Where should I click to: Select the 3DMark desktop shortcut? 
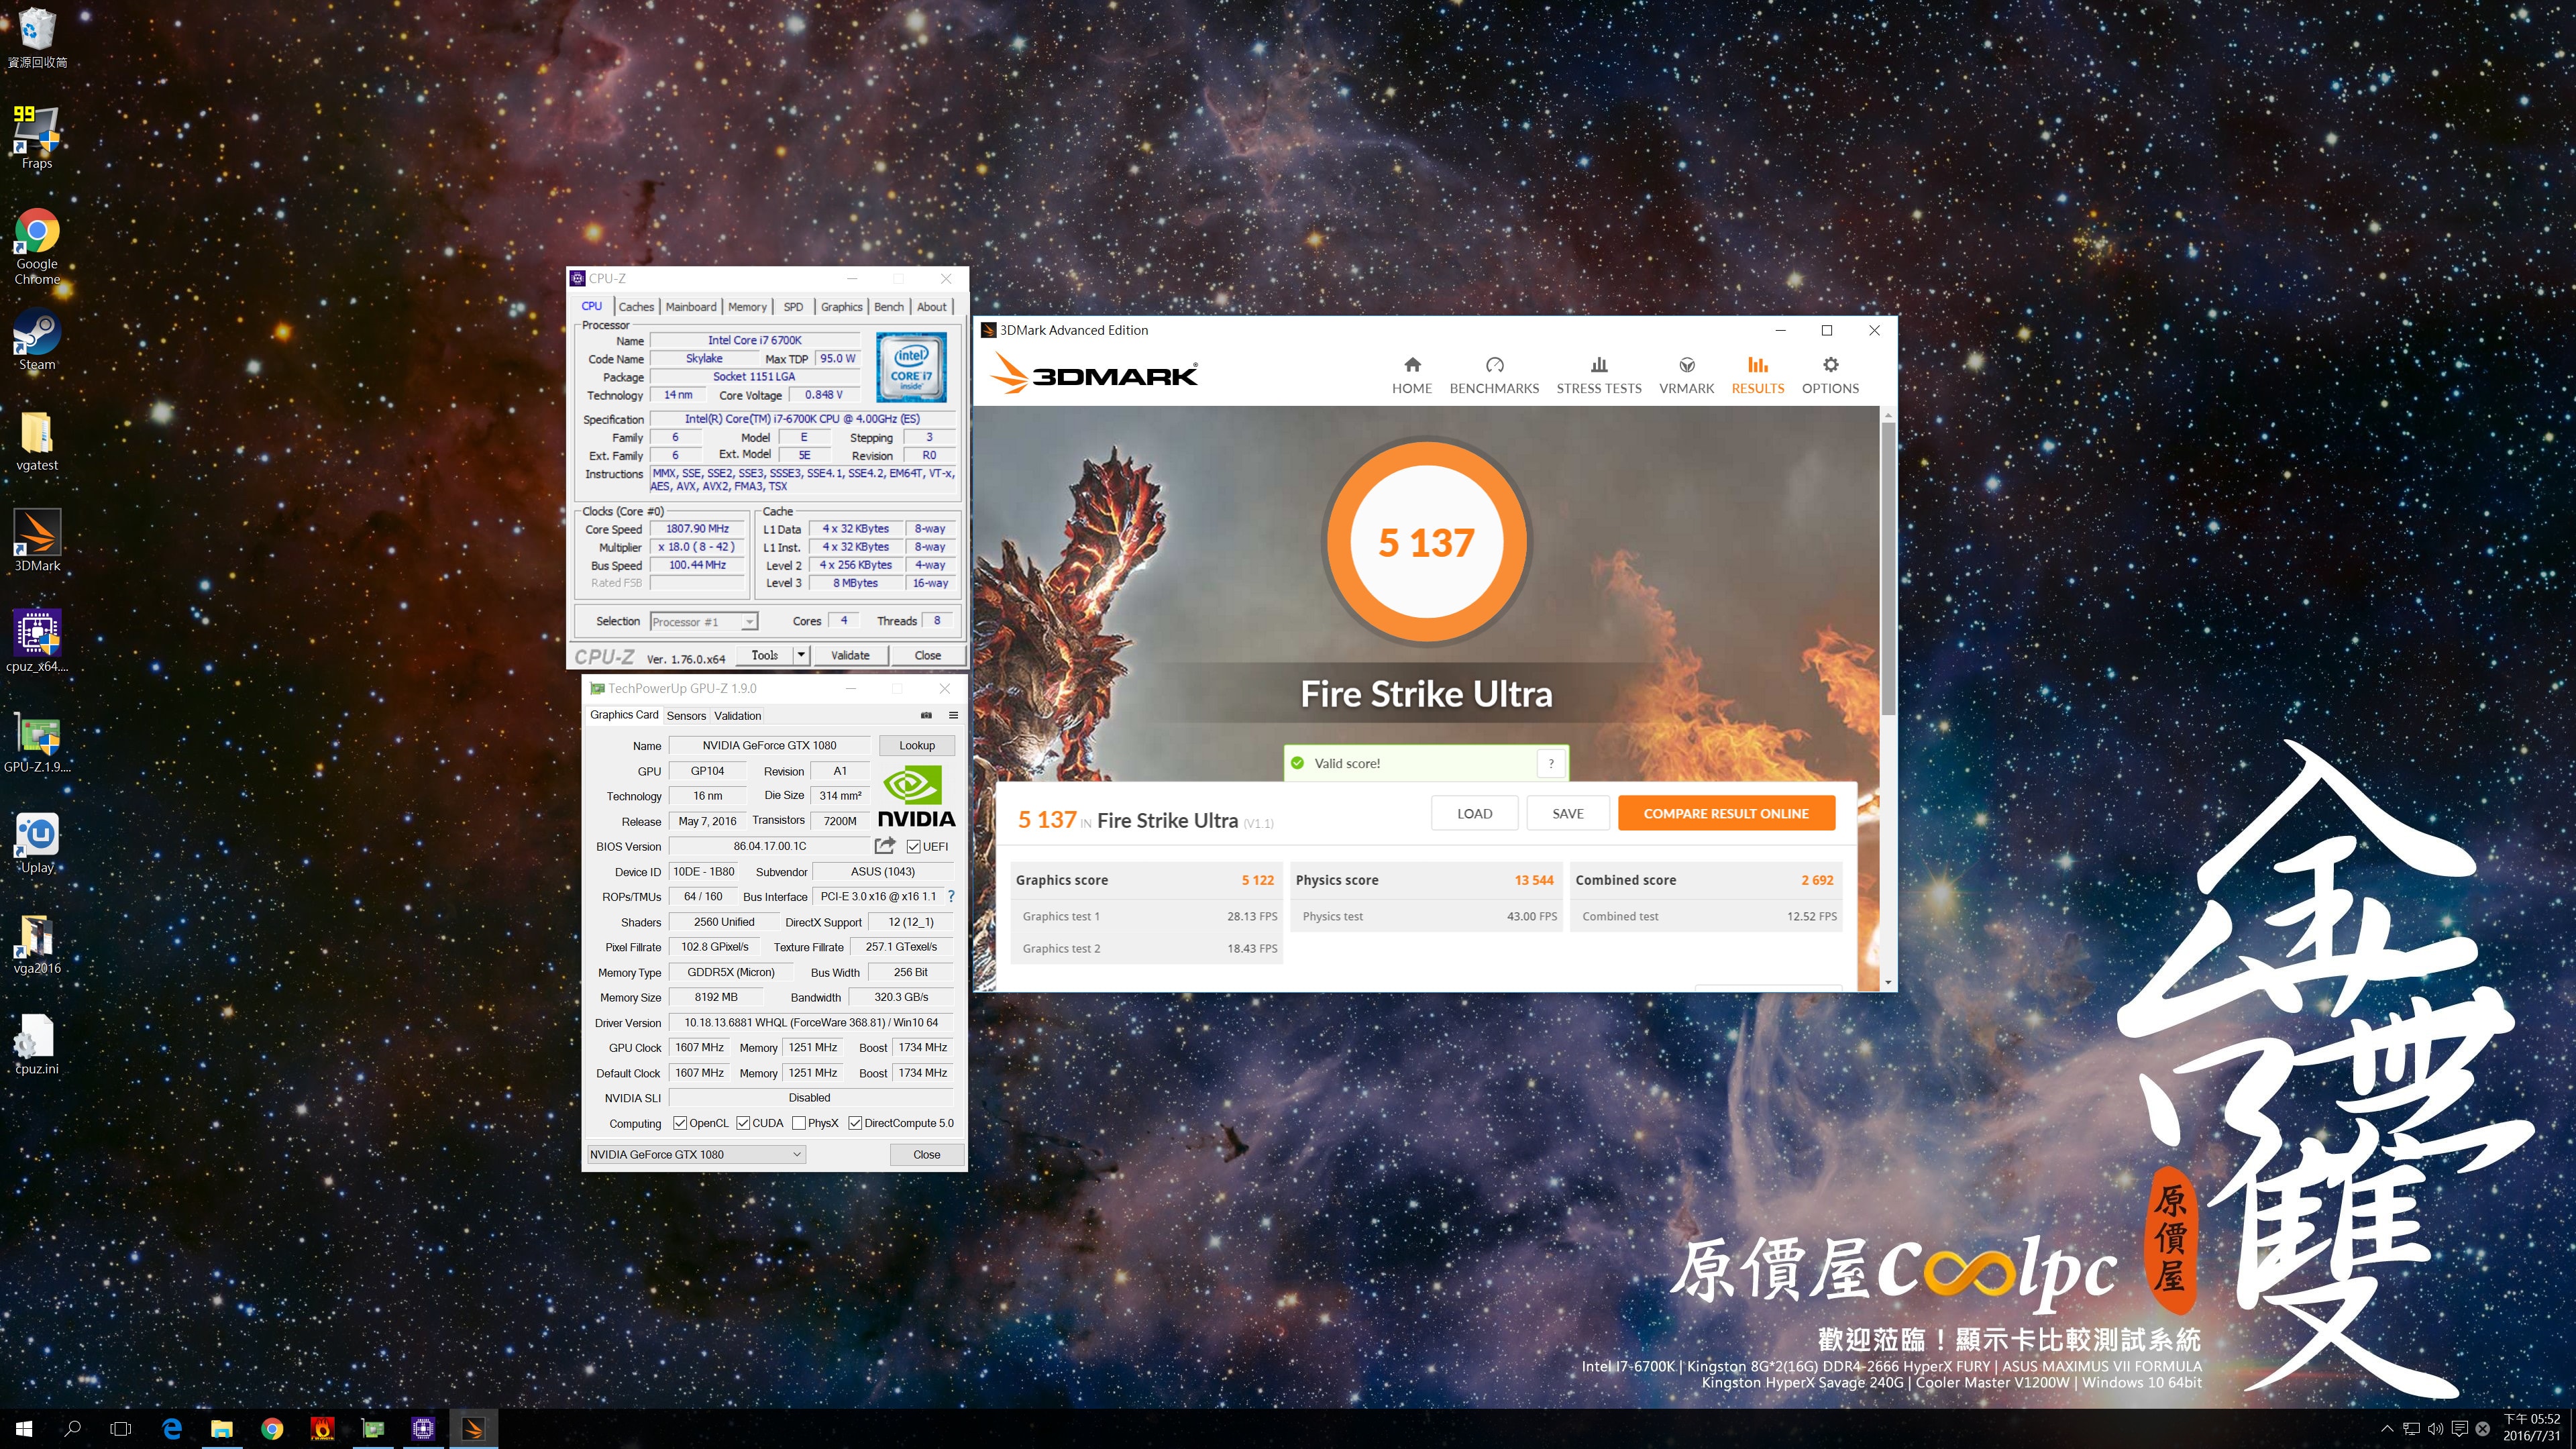tap(37, 541)
